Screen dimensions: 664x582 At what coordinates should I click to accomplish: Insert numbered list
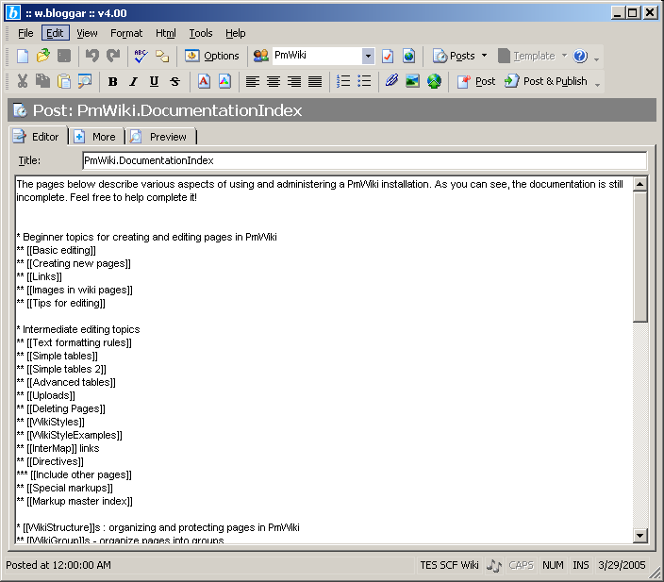coord(343,81)
